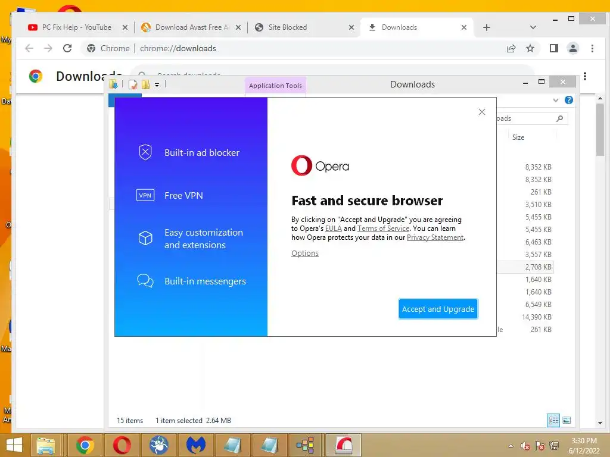The height and width of the screenshot is (457, 610).
Task: Click the Free VPN badge icon
Action: (145, 195)
